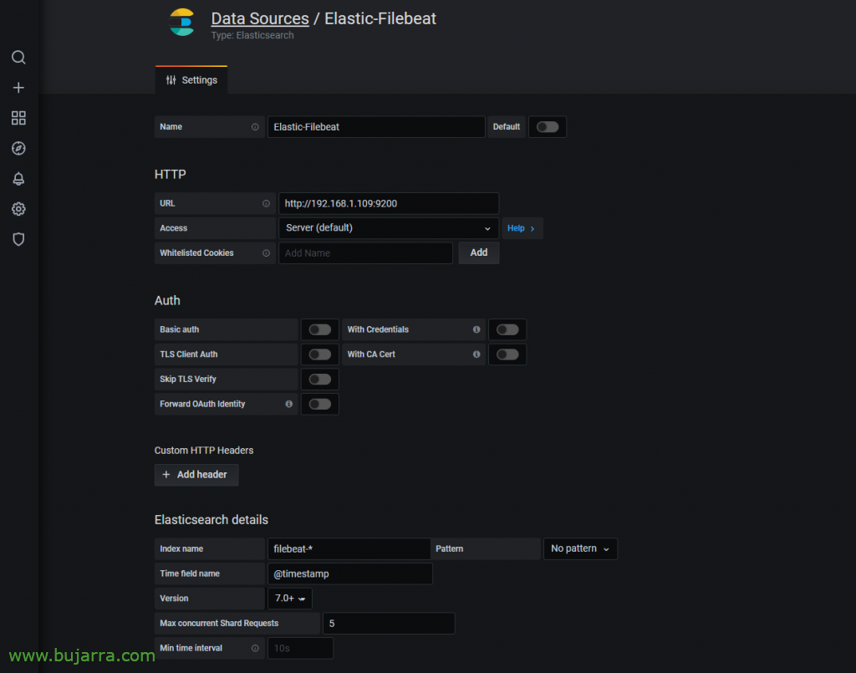Enable the Default data source toggle
This screenshot has width=856, height=673.
click(547, 126)
